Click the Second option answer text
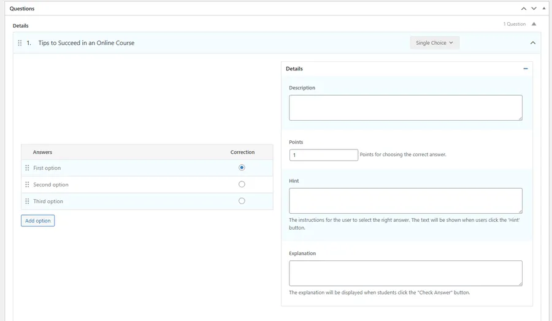The height and width of the screenshot is (321, 552). (x=51, y=184)
